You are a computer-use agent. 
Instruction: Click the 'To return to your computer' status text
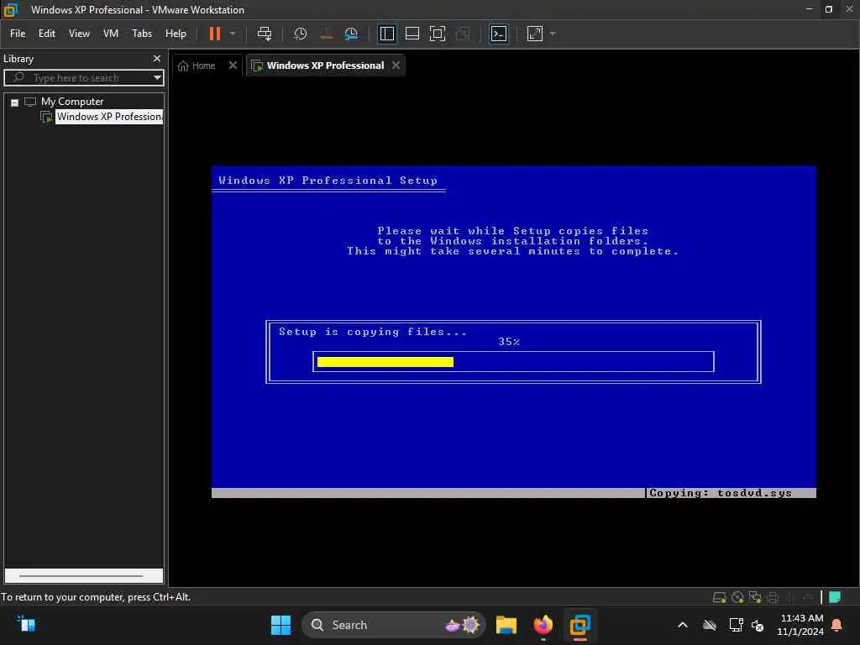click(96, 597)
